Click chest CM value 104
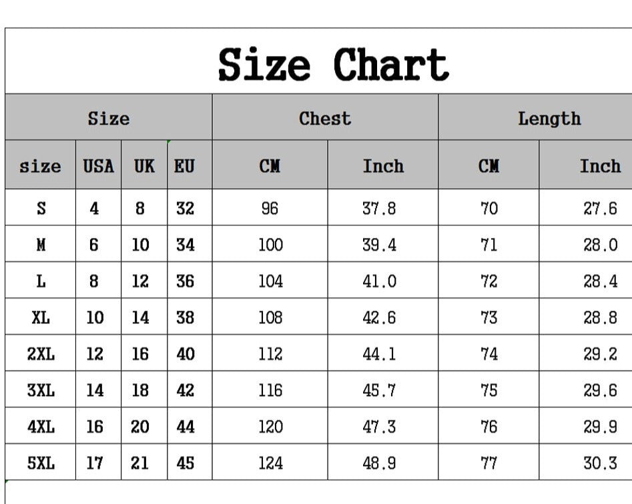This screenshot has height=504, width=632. click(270, 281)
